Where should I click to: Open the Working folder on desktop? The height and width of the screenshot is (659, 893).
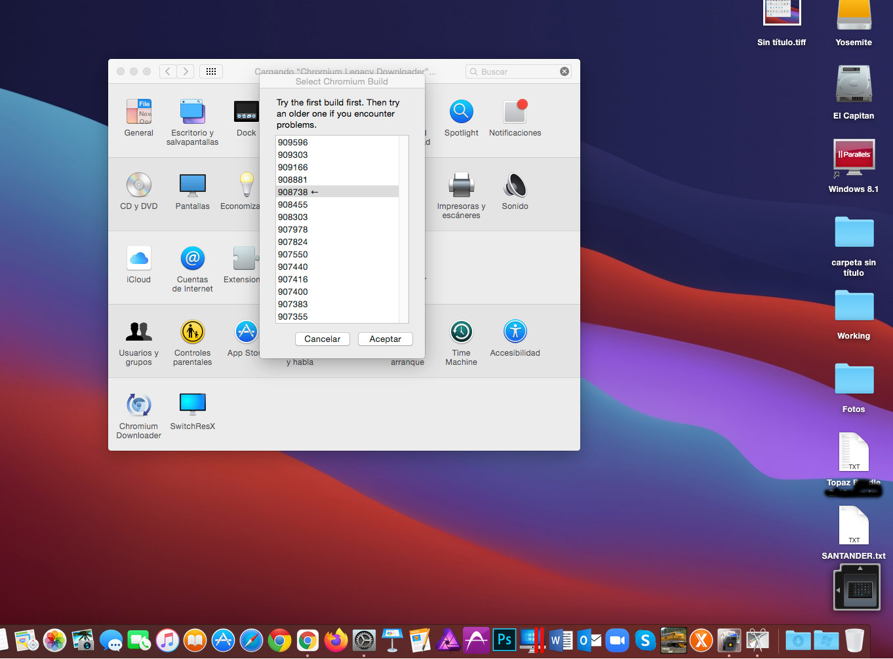854,307
